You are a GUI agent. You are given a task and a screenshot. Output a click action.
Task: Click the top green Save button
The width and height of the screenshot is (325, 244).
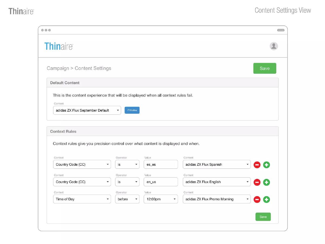click(265, 68)
